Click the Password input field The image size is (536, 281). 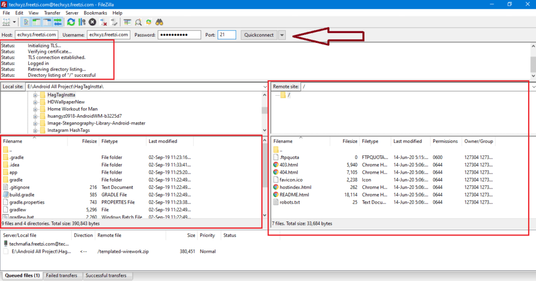tap(179, 35)
